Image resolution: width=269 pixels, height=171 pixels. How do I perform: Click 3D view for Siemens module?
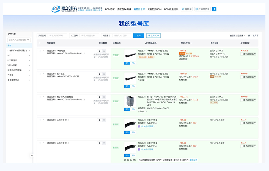tap(133, 110)
